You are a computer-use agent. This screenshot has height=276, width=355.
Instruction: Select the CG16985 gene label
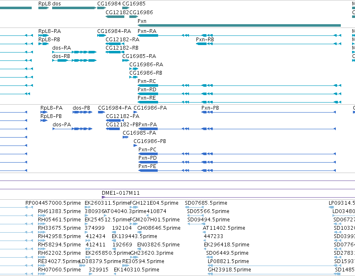[134, 4]
